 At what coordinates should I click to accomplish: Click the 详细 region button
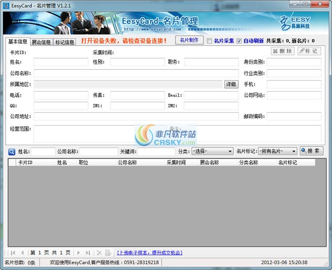tap(231, 84)
